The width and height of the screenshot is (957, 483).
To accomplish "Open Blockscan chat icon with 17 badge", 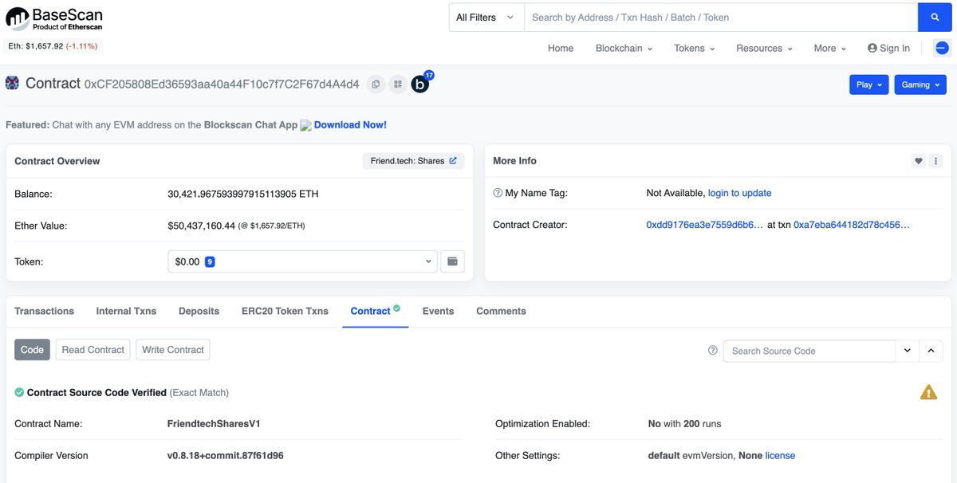I will pos(421,83).
